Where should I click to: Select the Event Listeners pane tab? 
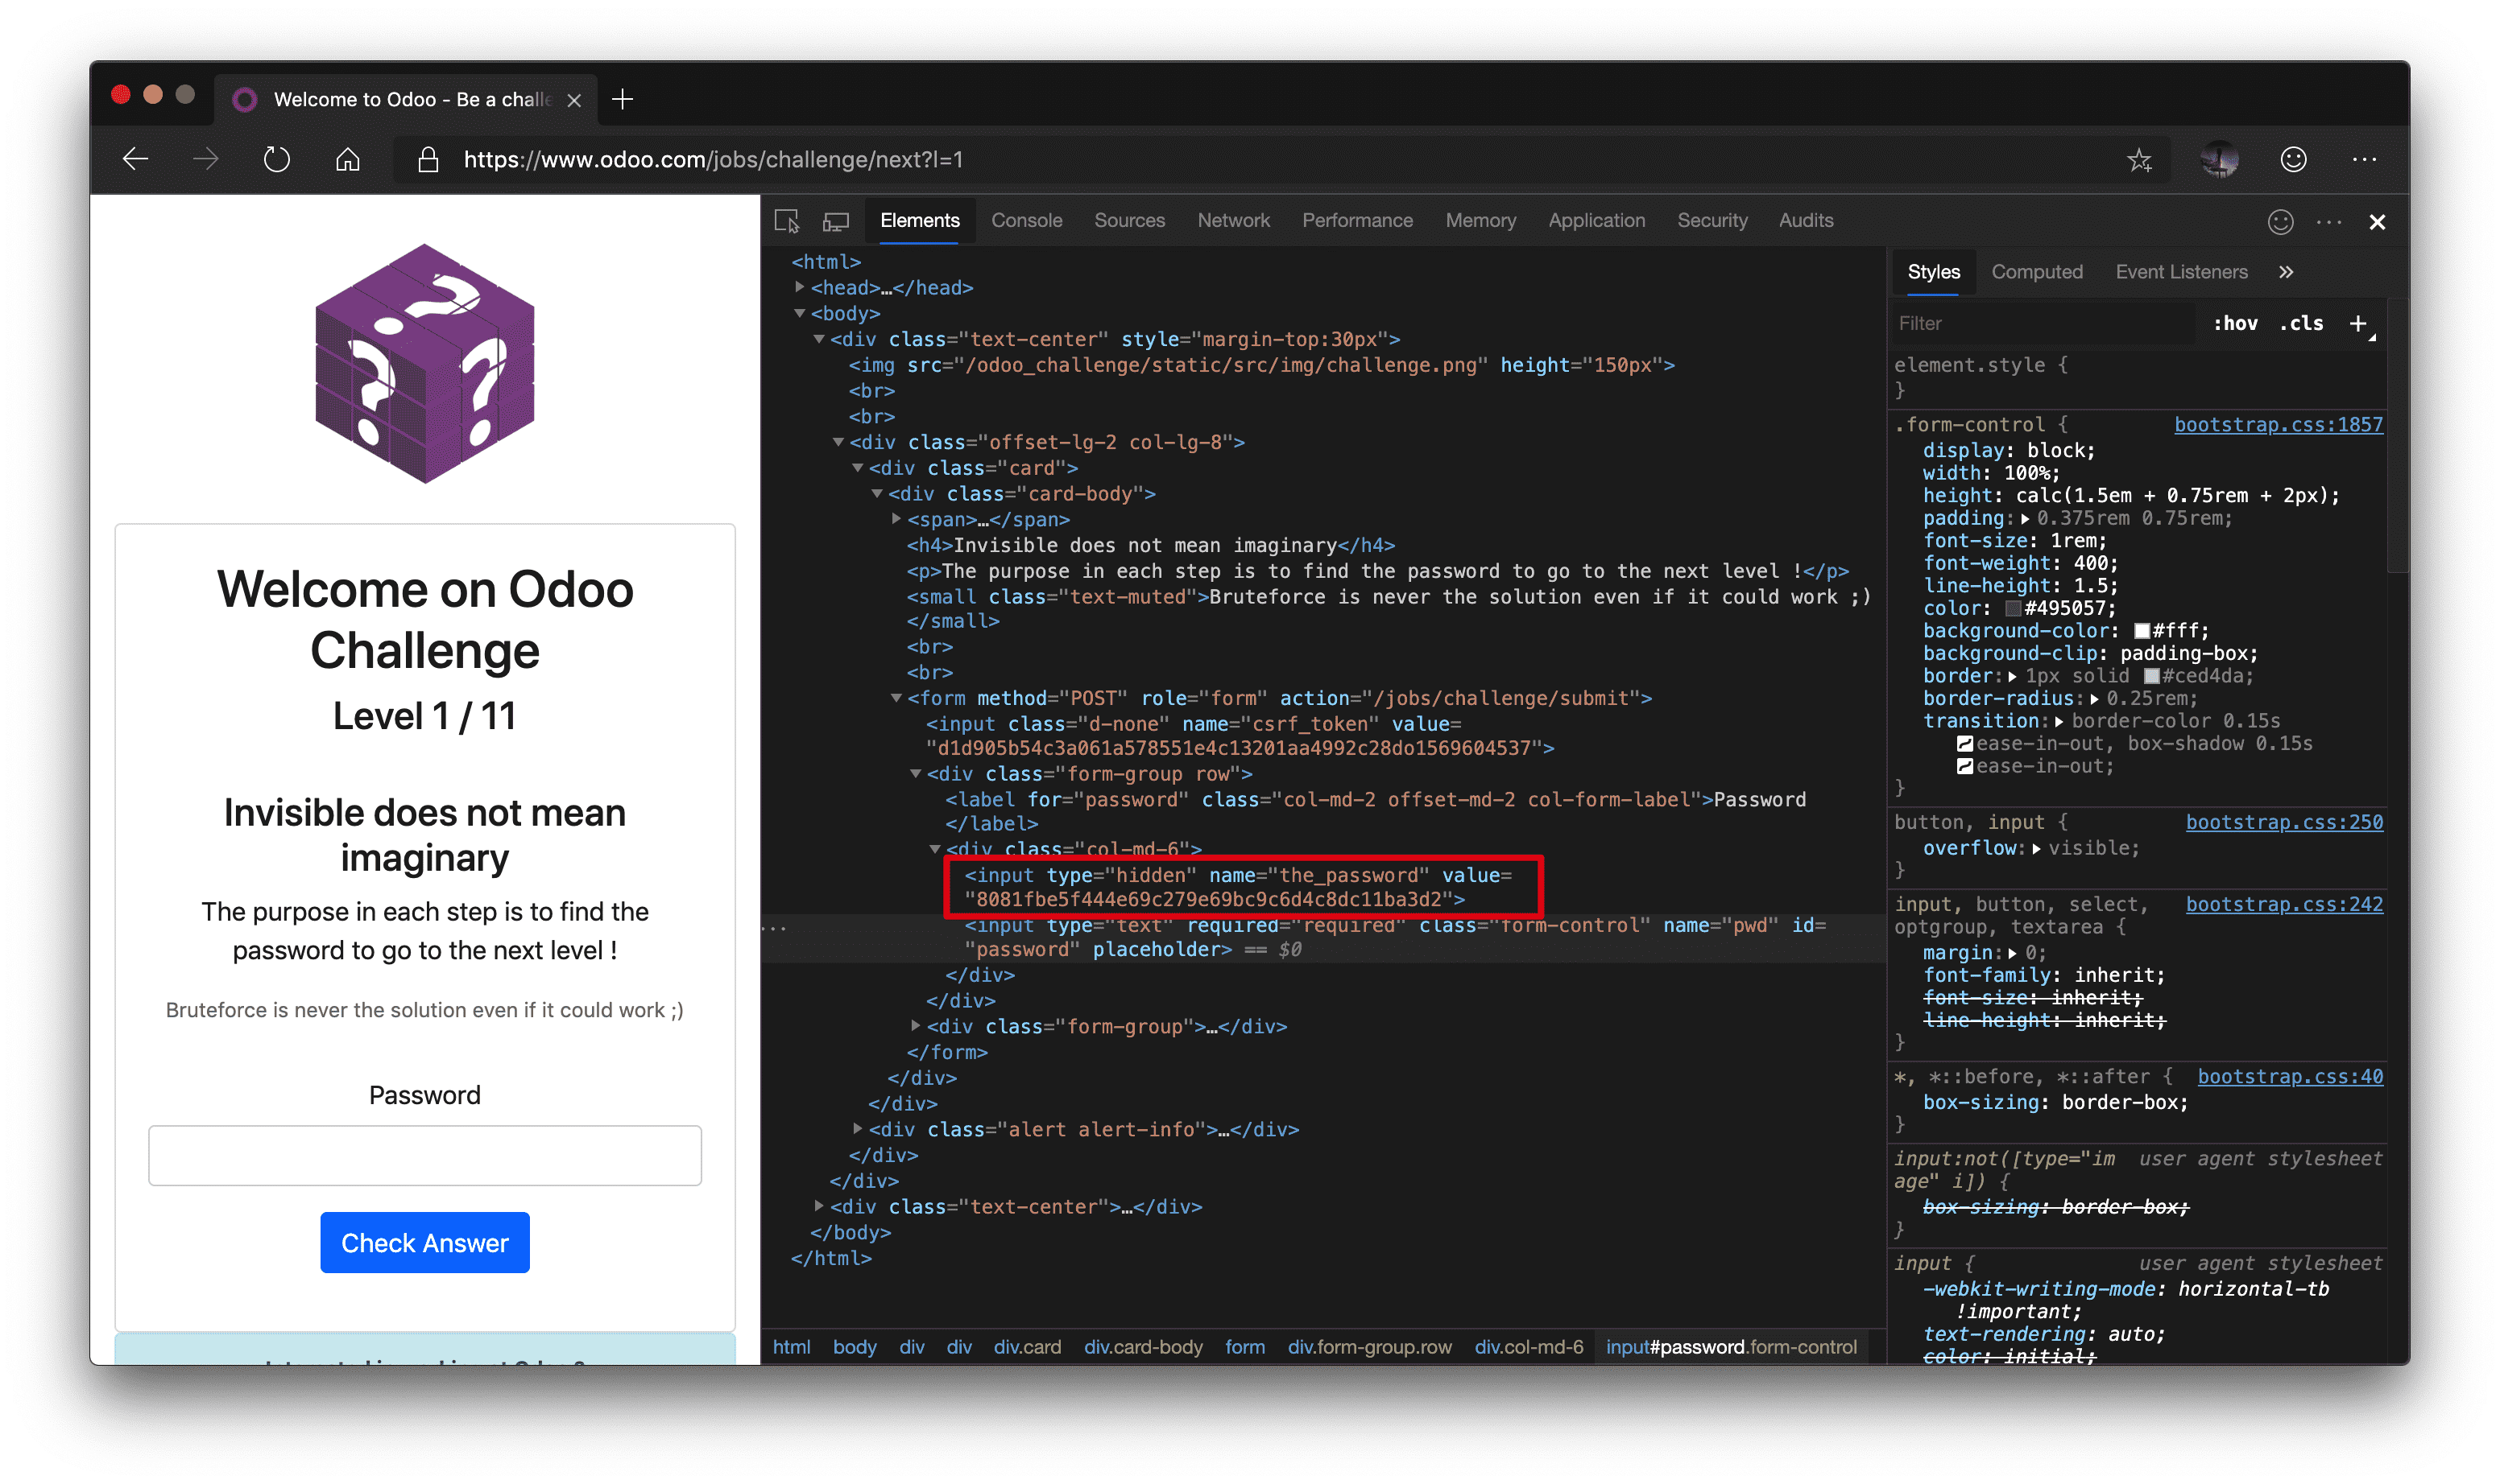tap(2181, 272)
